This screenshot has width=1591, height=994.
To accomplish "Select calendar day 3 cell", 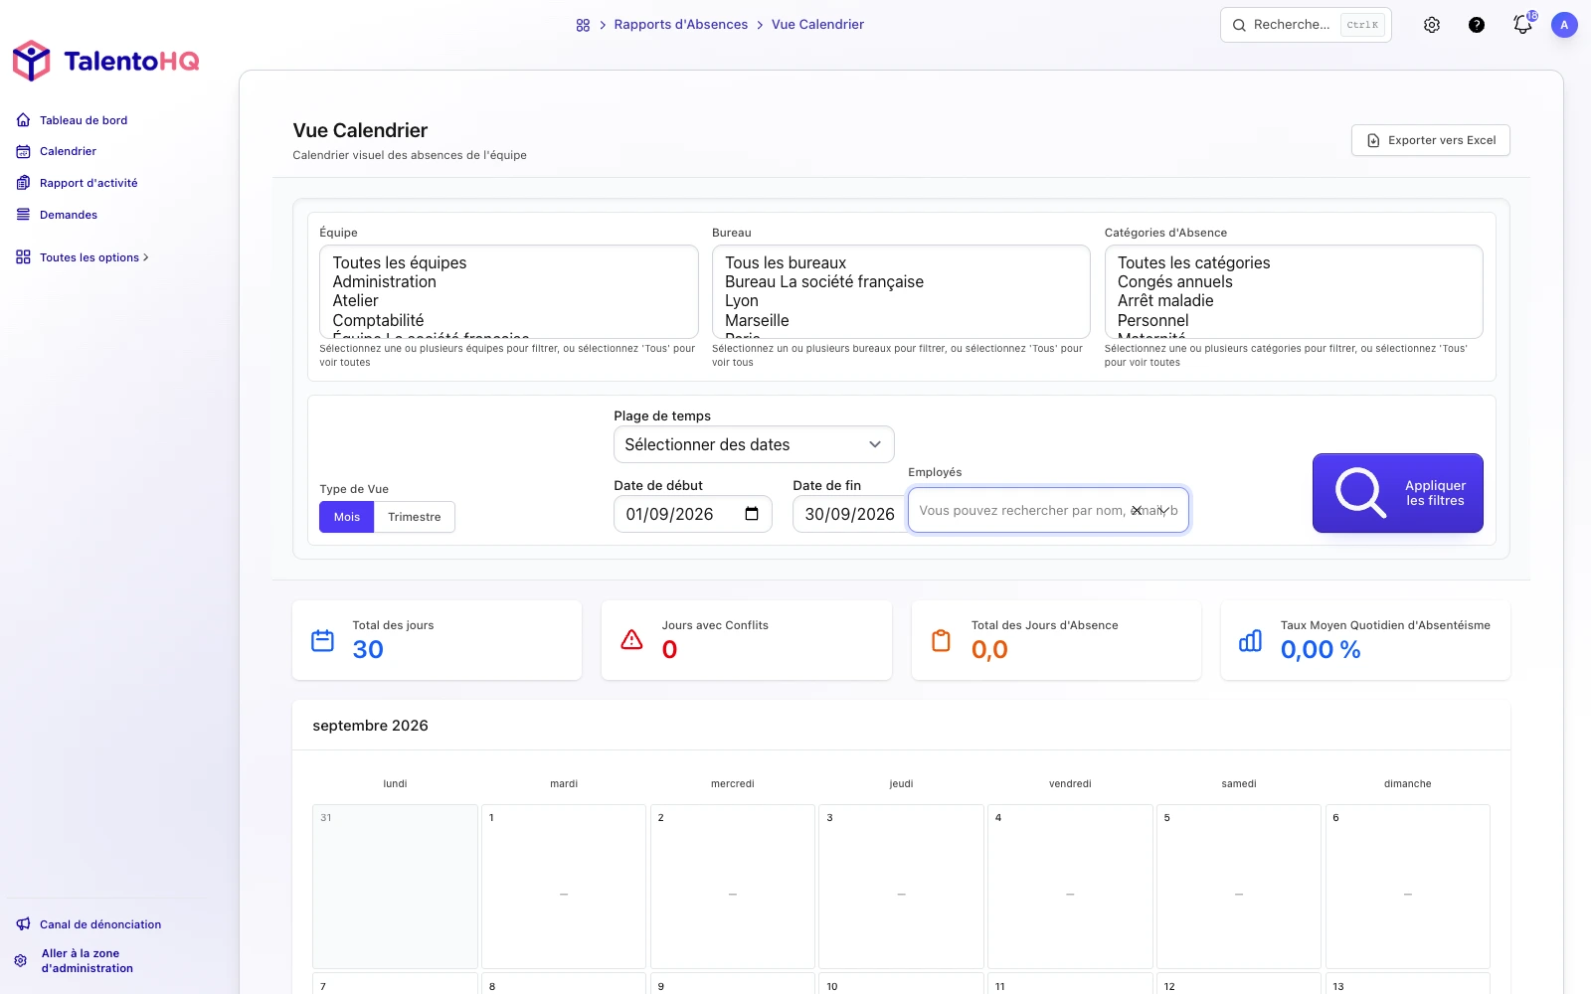I will click(902, 887).
